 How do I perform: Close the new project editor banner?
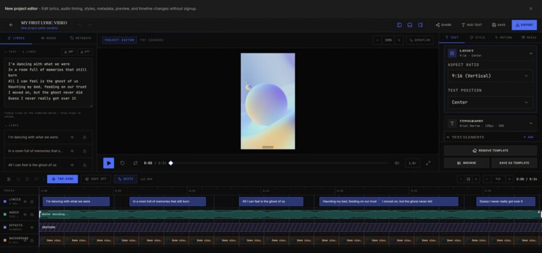pos(531,9)
